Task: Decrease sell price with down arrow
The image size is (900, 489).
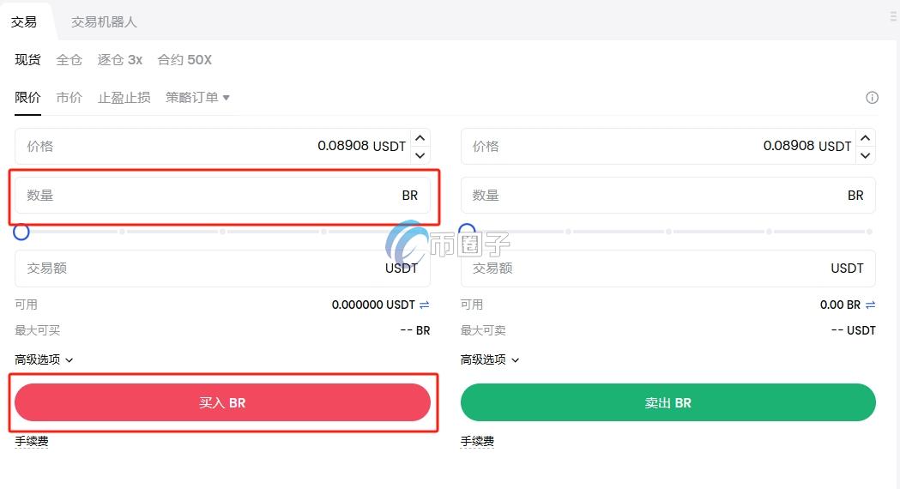Action: [866, 155]
